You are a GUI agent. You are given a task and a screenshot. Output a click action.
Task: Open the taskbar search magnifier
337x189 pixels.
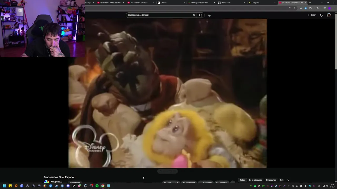[x=16, y=186]
